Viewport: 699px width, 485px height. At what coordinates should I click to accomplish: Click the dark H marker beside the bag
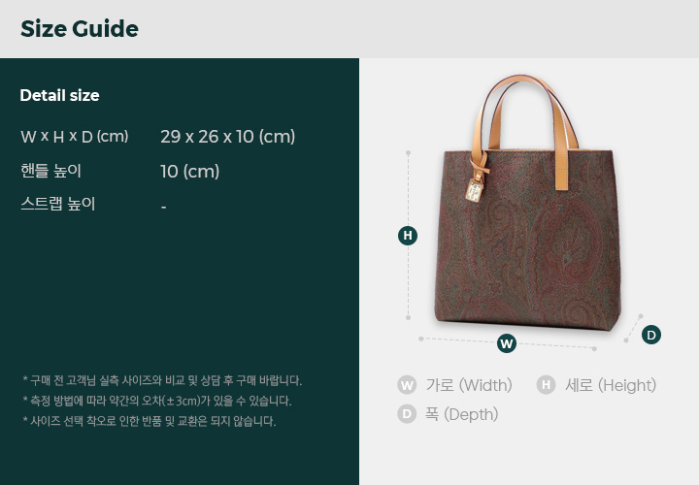[408, 236]
